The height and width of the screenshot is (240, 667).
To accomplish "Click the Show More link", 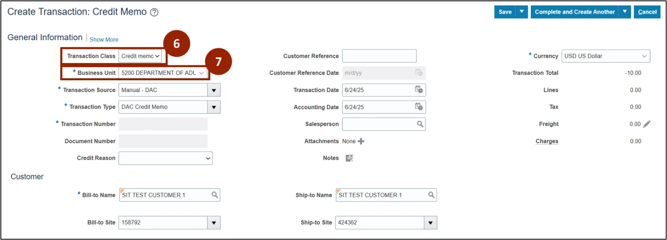I will (104, 39).
